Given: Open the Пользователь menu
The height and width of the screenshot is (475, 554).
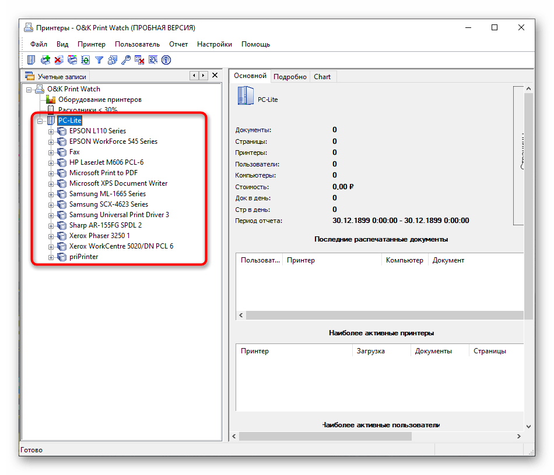Looking at the screenshot, I should 137,44.
